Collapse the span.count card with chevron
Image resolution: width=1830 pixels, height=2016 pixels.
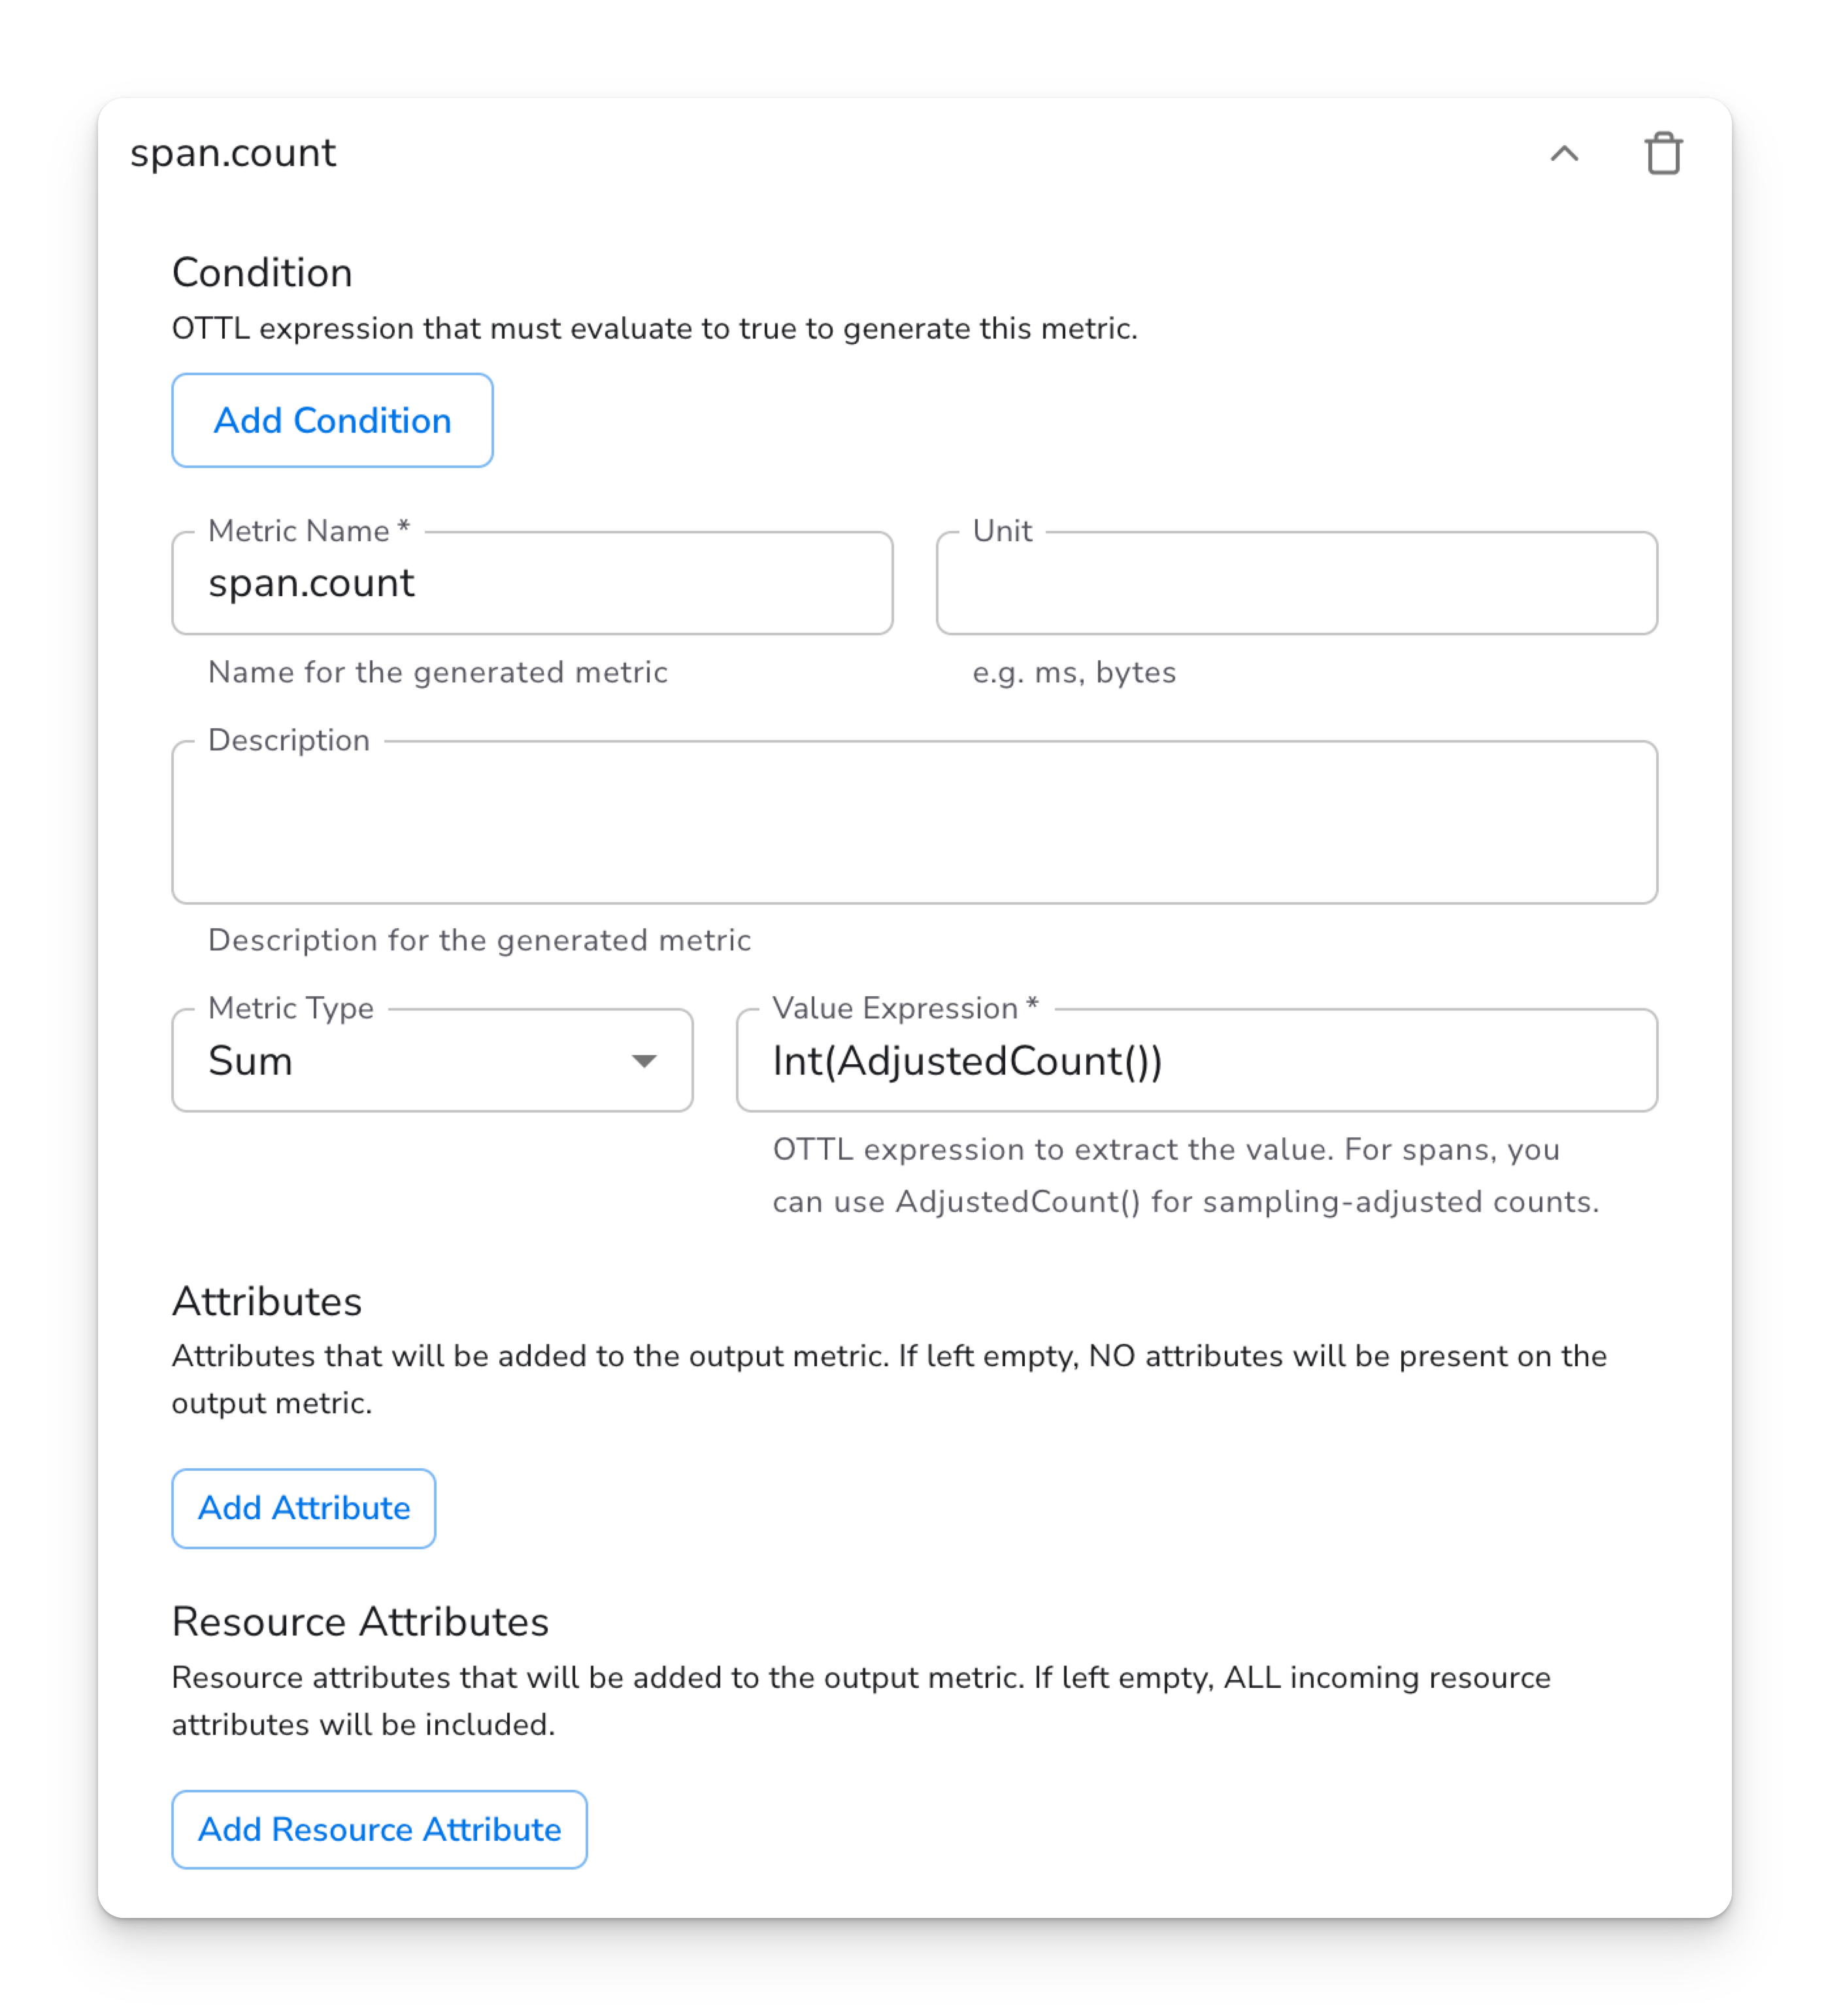1564,153
